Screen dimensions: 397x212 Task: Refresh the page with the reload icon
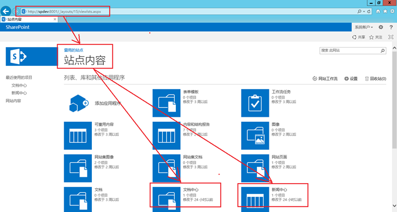[x=369, y=11]
